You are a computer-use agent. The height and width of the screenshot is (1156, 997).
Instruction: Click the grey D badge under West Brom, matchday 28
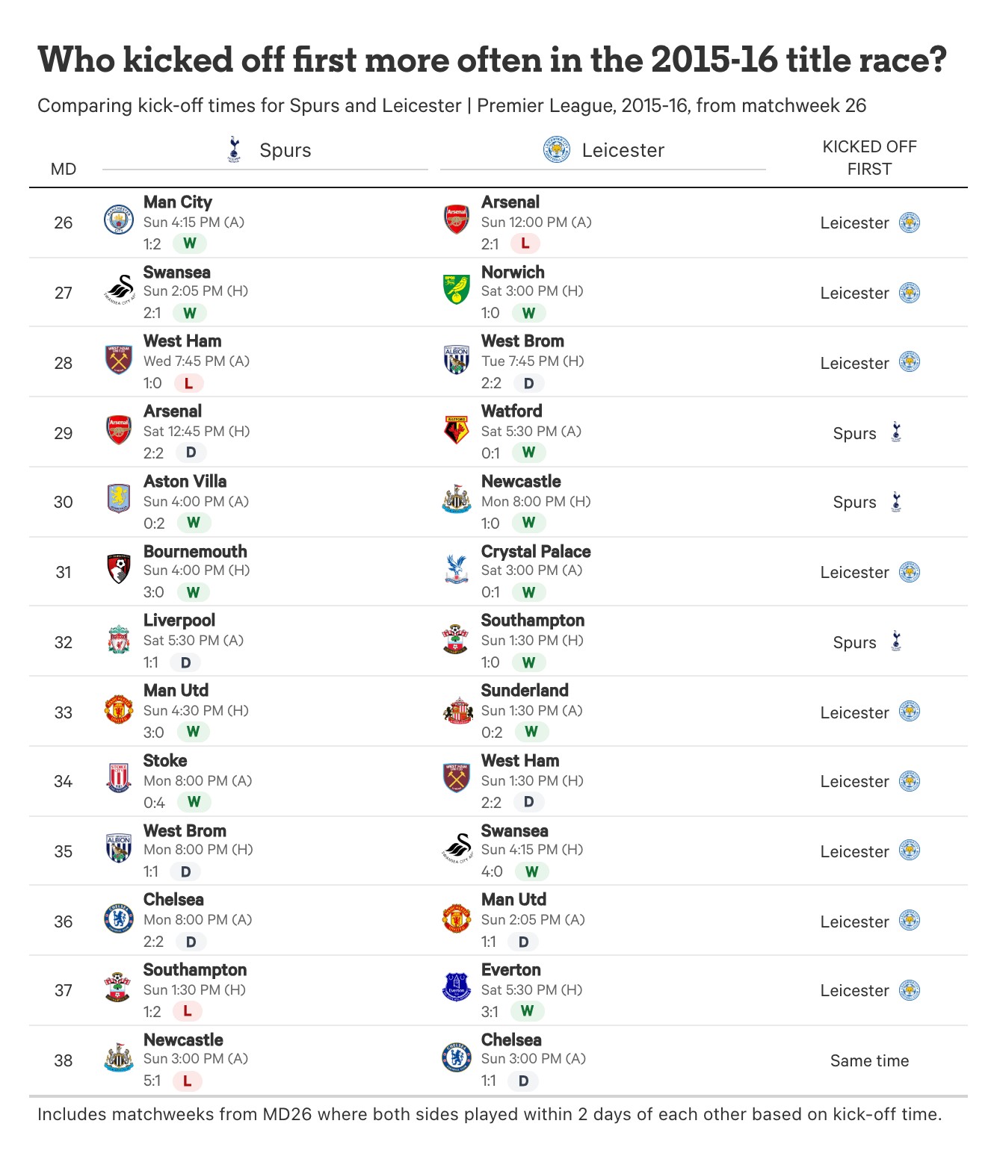(x=528, y=383)
